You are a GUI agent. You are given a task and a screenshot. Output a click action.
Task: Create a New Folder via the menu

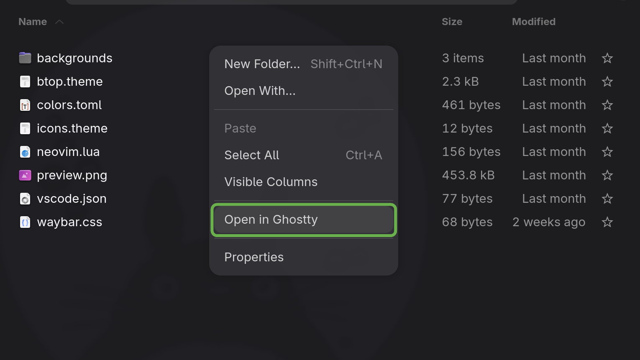(x=262, y=64)
